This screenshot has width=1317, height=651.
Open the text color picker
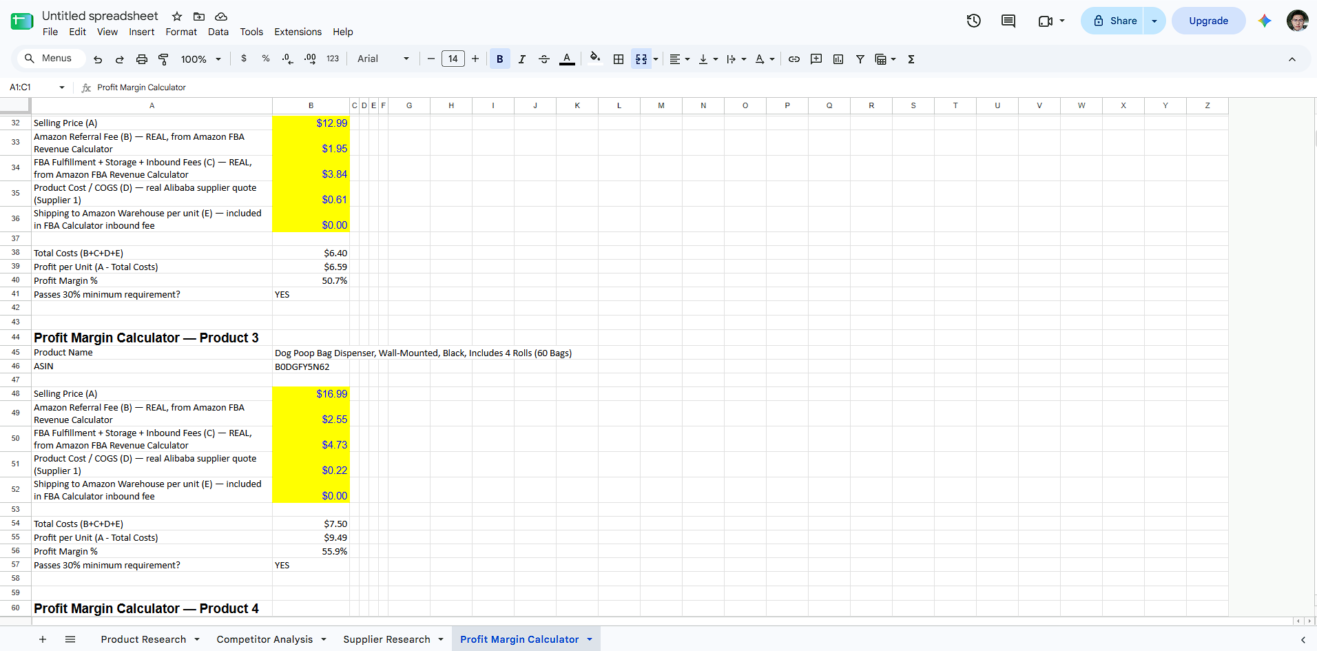pos(567,59)
